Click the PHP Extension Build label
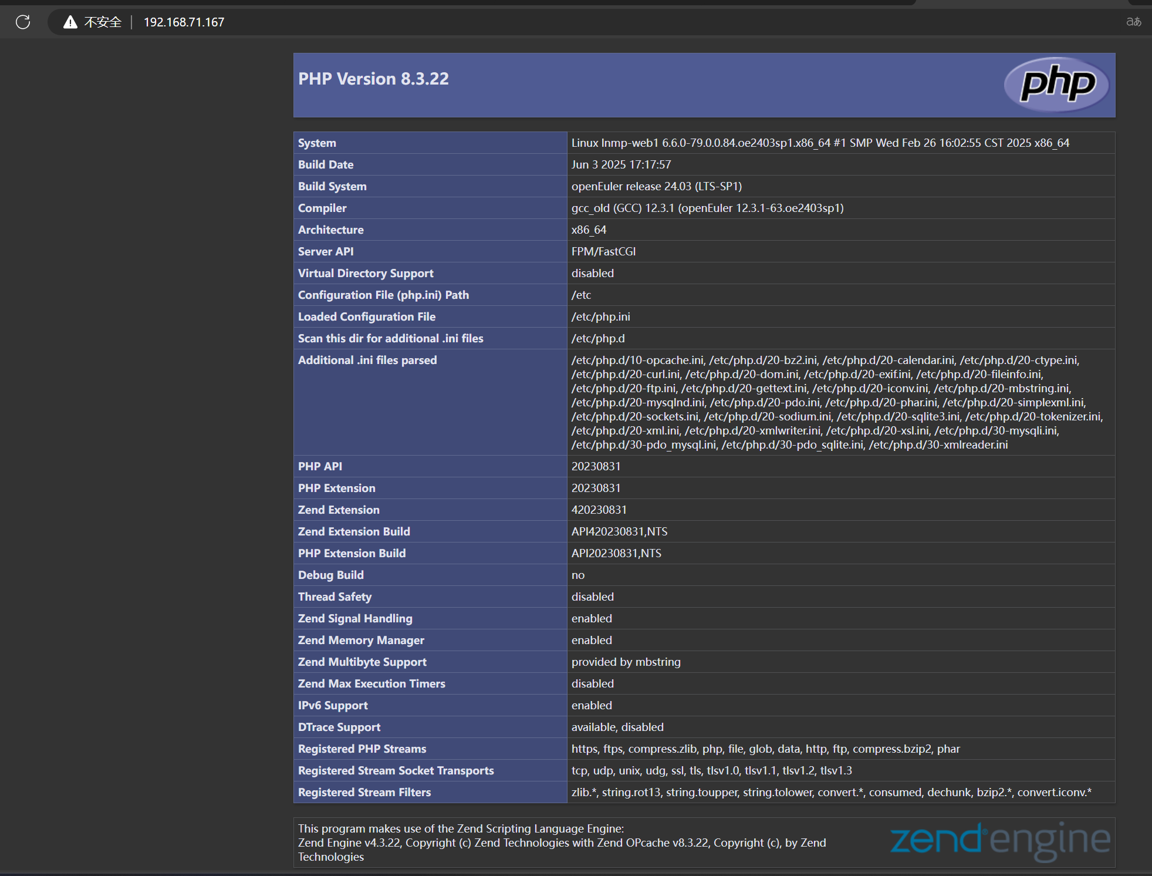This screenshot has height=876, width=1152. click(352, 553)
